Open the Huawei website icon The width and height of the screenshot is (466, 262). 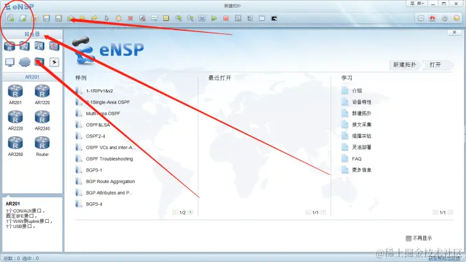[433, 19]
